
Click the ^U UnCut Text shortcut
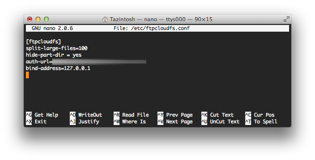(221, 122)
